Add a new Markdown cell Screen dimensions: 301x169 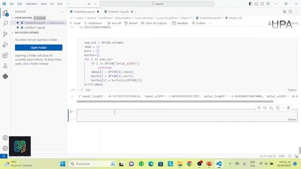pos(93,23)
